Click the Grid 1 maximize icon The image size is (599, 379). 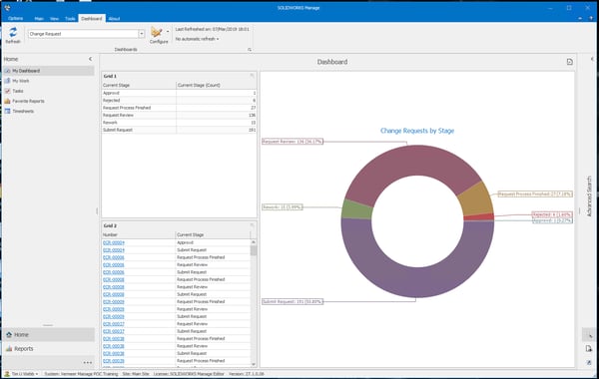(x=252, y=76)
